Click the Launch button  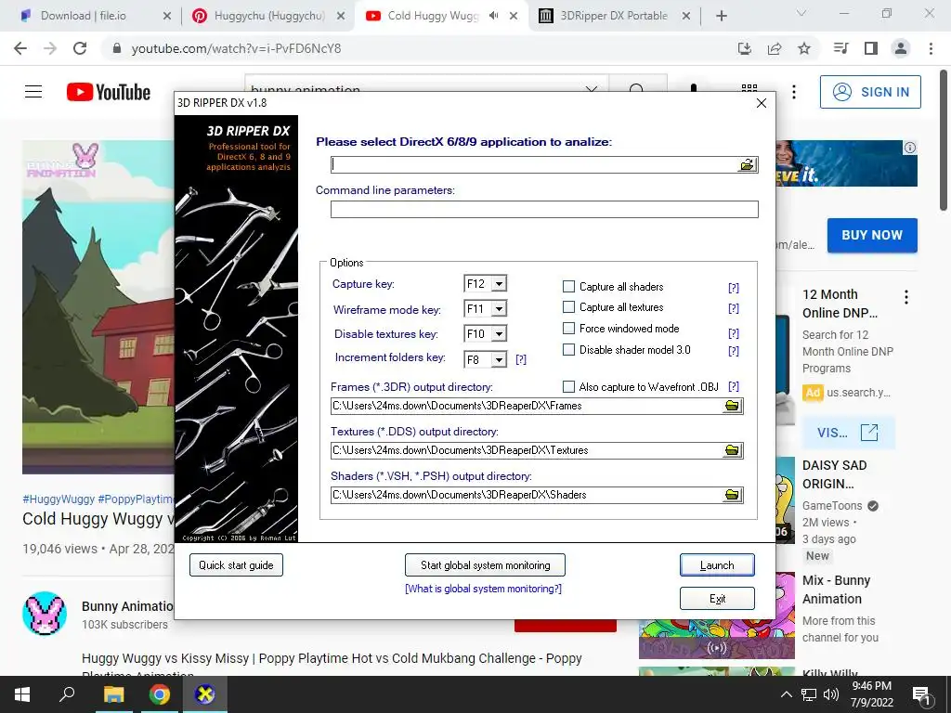(717, 565)
